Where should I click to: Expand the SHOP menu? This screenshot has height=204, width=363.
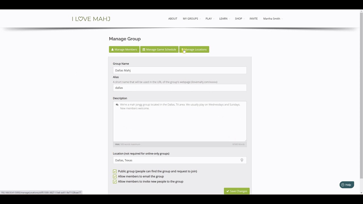click(x=240, y=19)
